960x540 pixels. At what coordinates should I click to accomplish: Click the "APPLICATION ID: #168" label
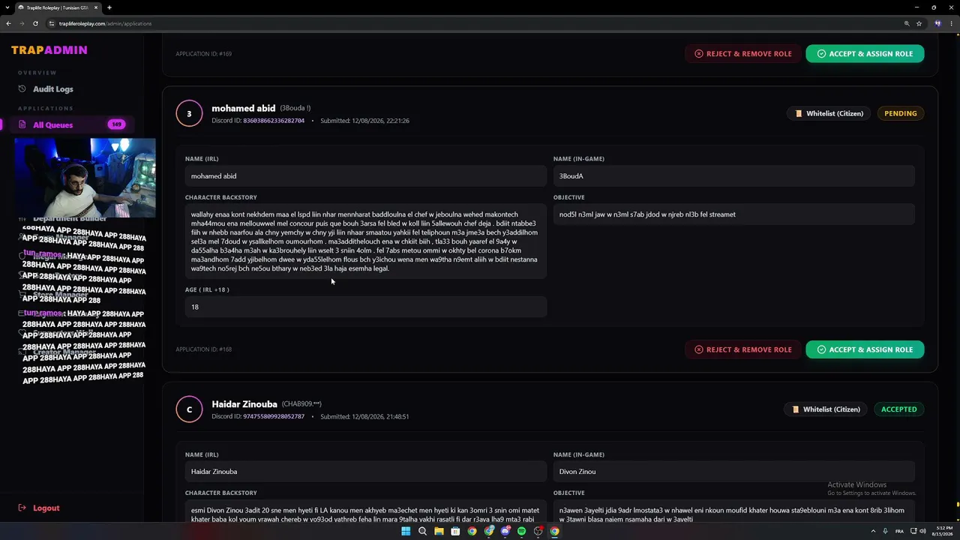(204, 349)
